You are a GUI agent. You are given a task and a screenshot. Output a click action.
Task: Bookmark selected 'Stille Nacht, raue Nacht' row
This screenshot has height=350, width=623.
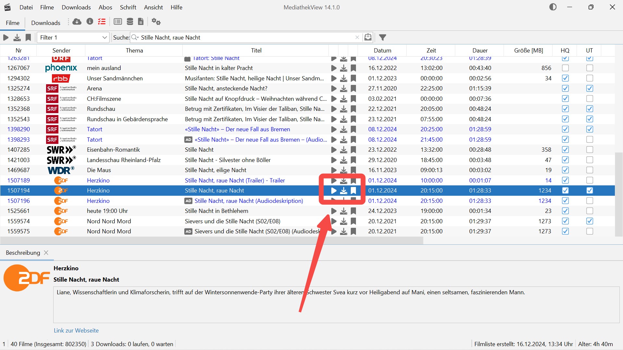[353, 191]
